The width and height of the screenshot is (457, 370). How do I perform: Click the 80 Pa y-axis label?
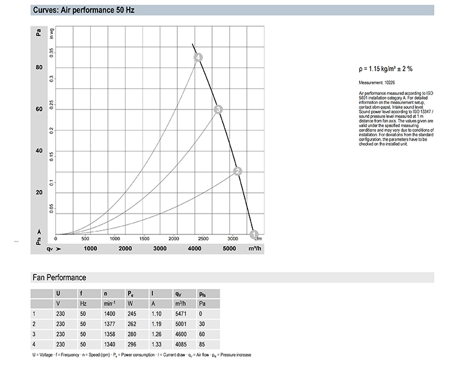click(x=39, y=68)
